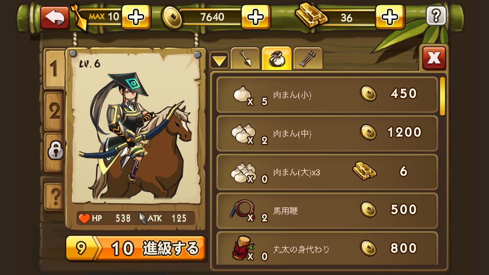Image resolution: width=489 pixels, height=275 pixels.
Task: Switch to the spear weapons tab
Action: tap(245, 58)
